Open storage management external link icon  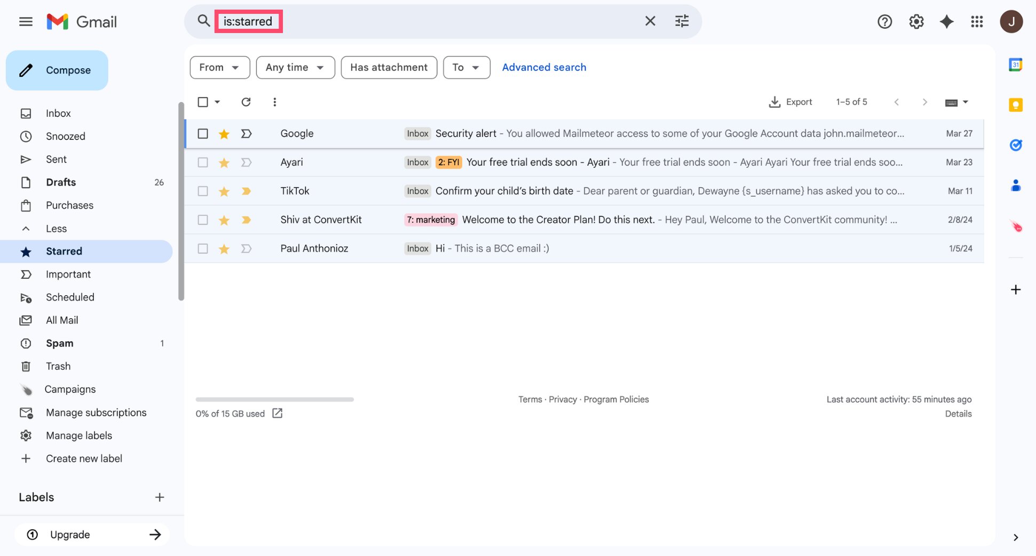click(277, 413)
